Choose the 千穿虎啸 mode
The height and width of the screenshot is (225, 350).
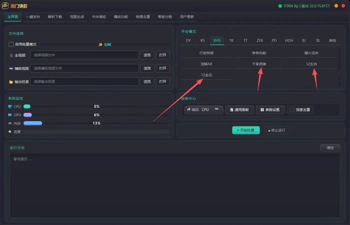[259, 64]
